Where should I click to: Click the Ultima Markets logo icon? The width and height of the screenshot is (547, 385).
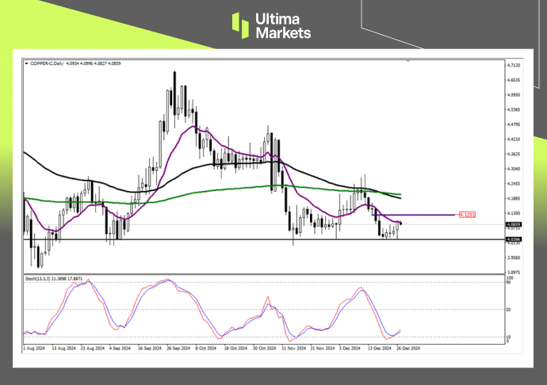[240, 25]
